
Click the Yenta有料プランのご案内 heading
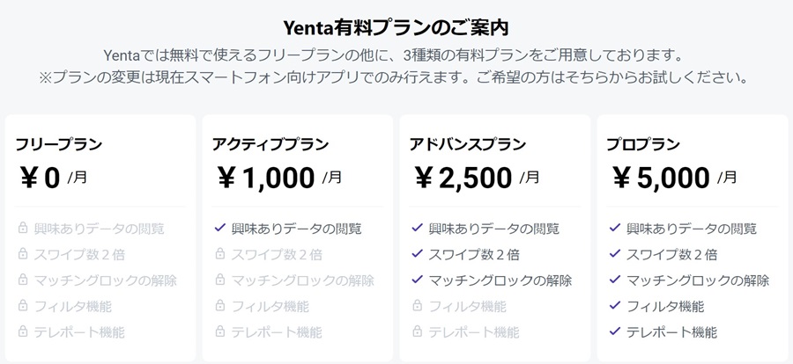(x=396, y=28)
